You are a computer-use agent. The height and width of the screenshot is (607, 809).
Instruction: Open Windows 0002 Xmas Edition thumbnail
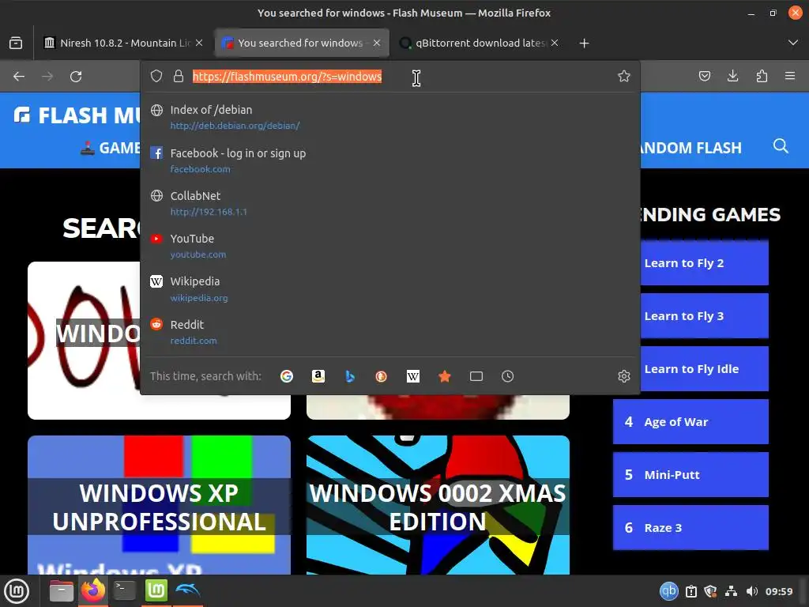(x=438, y=505)
